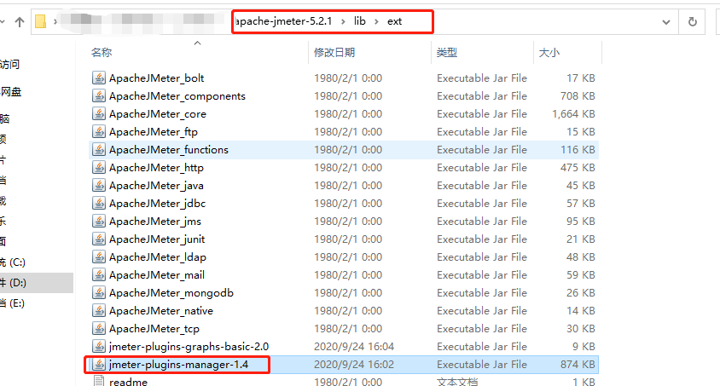Click the jar icon of ApacheJMeter_tcp
Screen dimensions: 720x386
[x=99, y=328]
